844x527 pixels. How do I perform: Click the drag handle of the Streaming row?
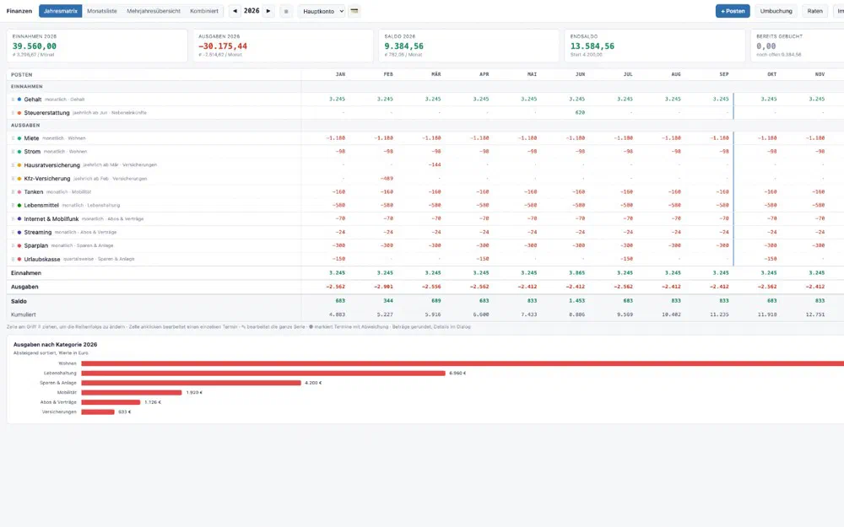tap(13, 233)
